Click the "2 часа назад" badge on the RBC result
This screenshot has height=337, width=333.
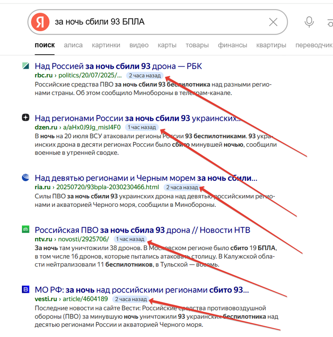(x=145, y=76)
